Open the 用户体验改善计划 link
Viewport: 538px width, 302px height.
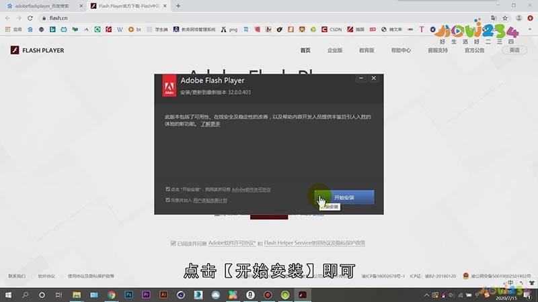tap(210, 200)
